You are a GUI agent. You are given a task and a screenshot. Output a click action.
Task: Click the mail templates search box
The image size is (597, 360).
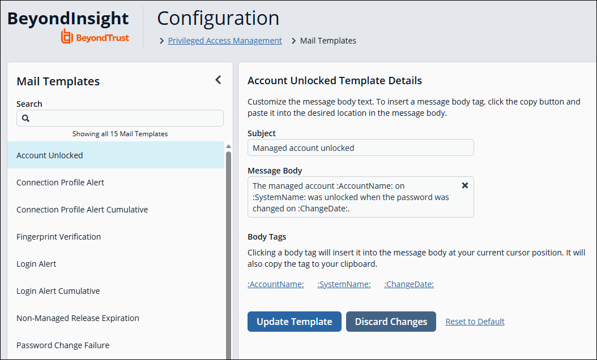click(120, 118)
